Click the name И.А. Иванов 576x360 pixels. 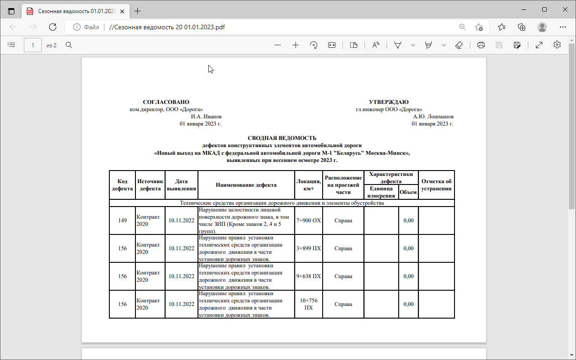tap(206, 116)
